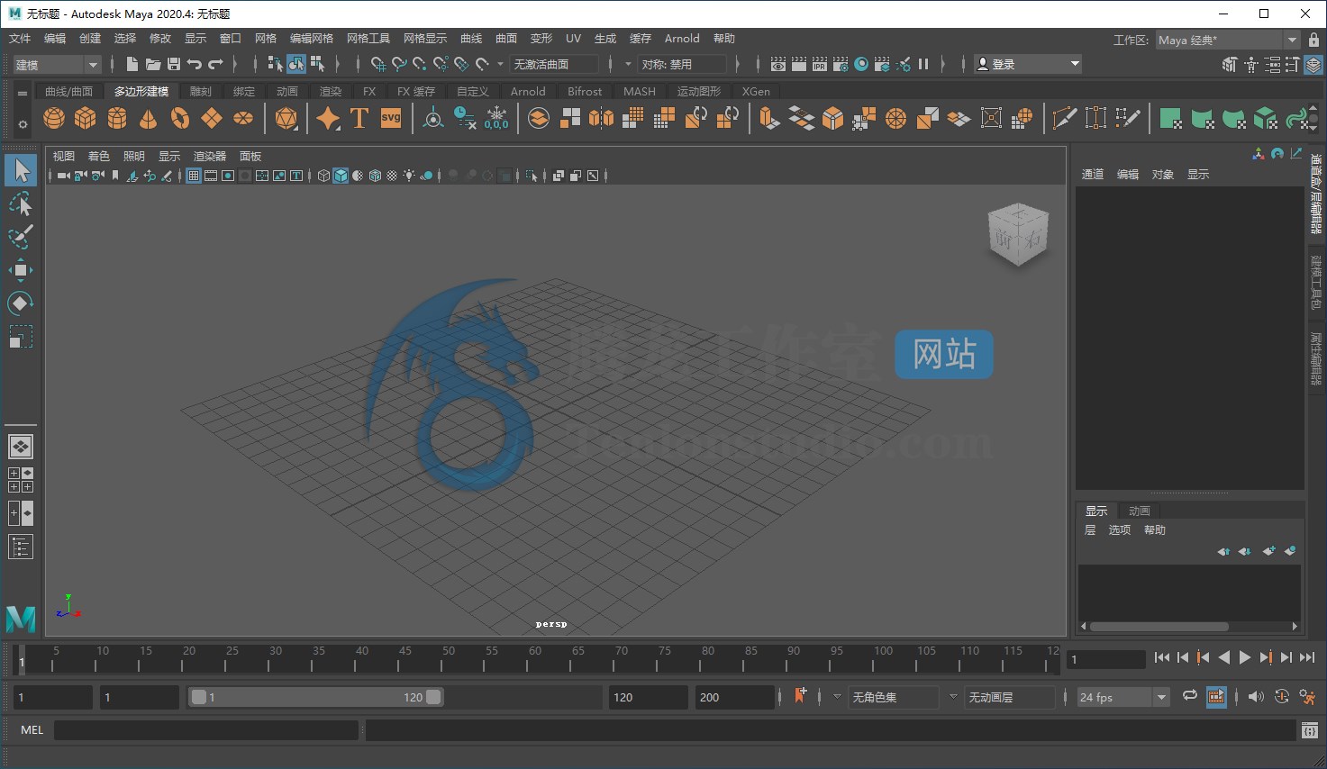Viewport: 1327px width, 769px height.
Task: Undo the last action arrow
Action: pos(195,64)
